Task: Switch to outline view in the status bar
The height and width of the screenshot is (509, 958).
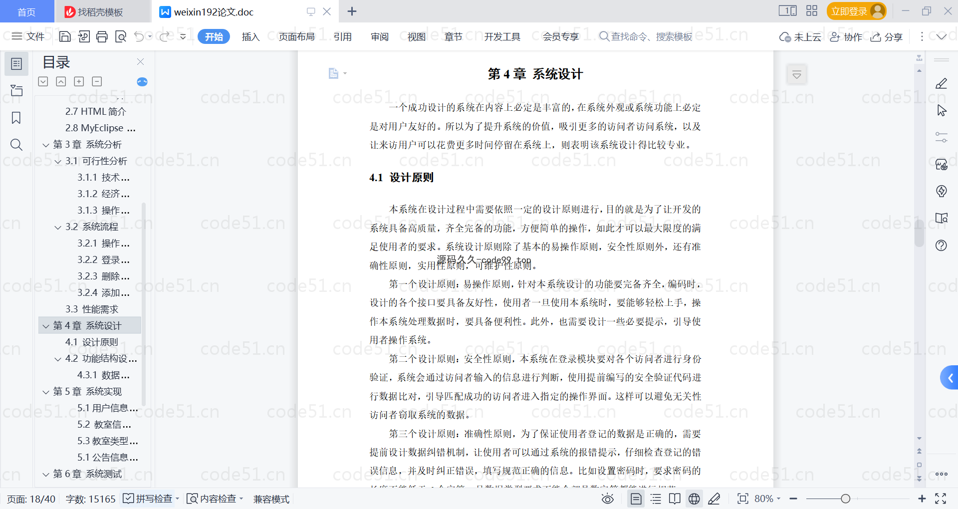Action: (x=656, y=499)
